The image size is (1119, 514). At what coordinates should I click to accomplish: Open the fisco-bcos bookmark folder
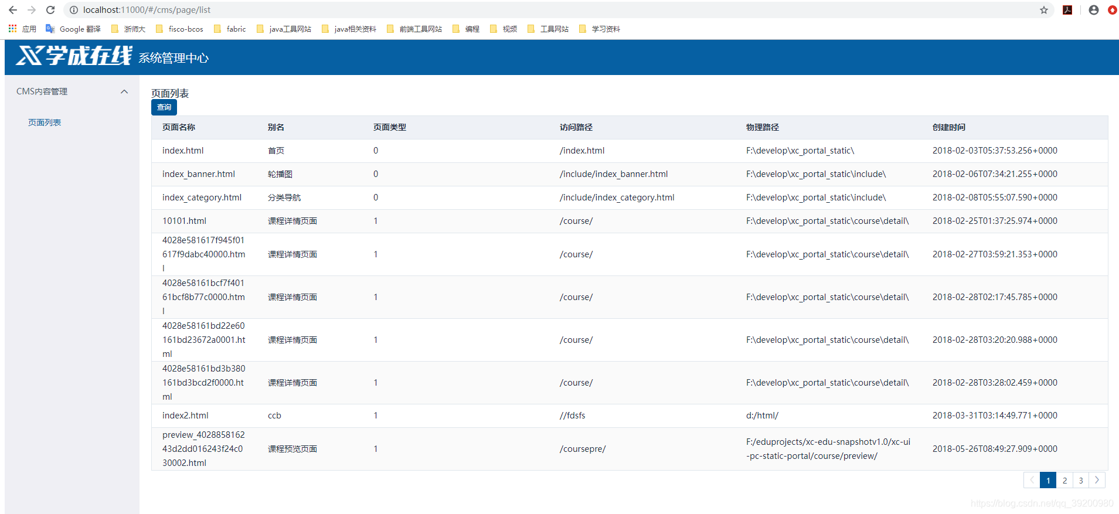(x=179, y=29)
